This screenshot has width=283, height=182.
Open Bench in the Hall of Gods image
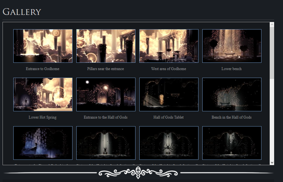coord(232,94)
